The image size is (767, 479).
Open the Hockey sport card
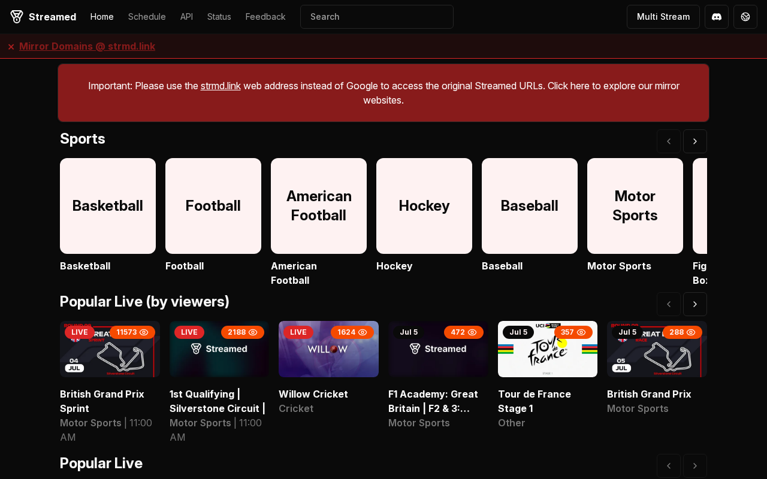[x=424, y=206]
